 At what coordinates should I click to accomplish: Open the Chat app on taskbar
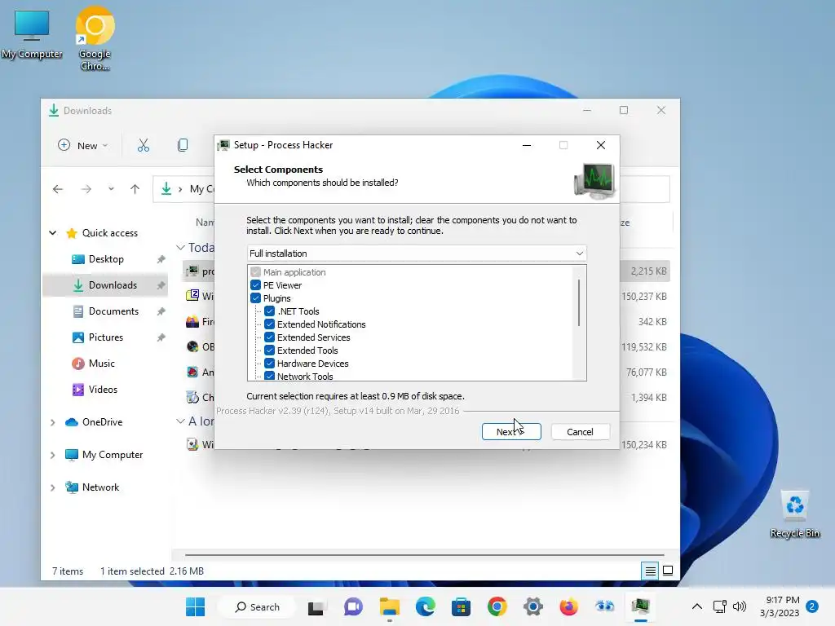pyautogui.click(x=352, y=606)
